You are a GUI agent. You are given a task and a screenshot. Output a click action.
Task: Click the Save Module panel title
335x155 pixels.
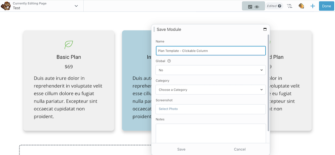[169, 29]
